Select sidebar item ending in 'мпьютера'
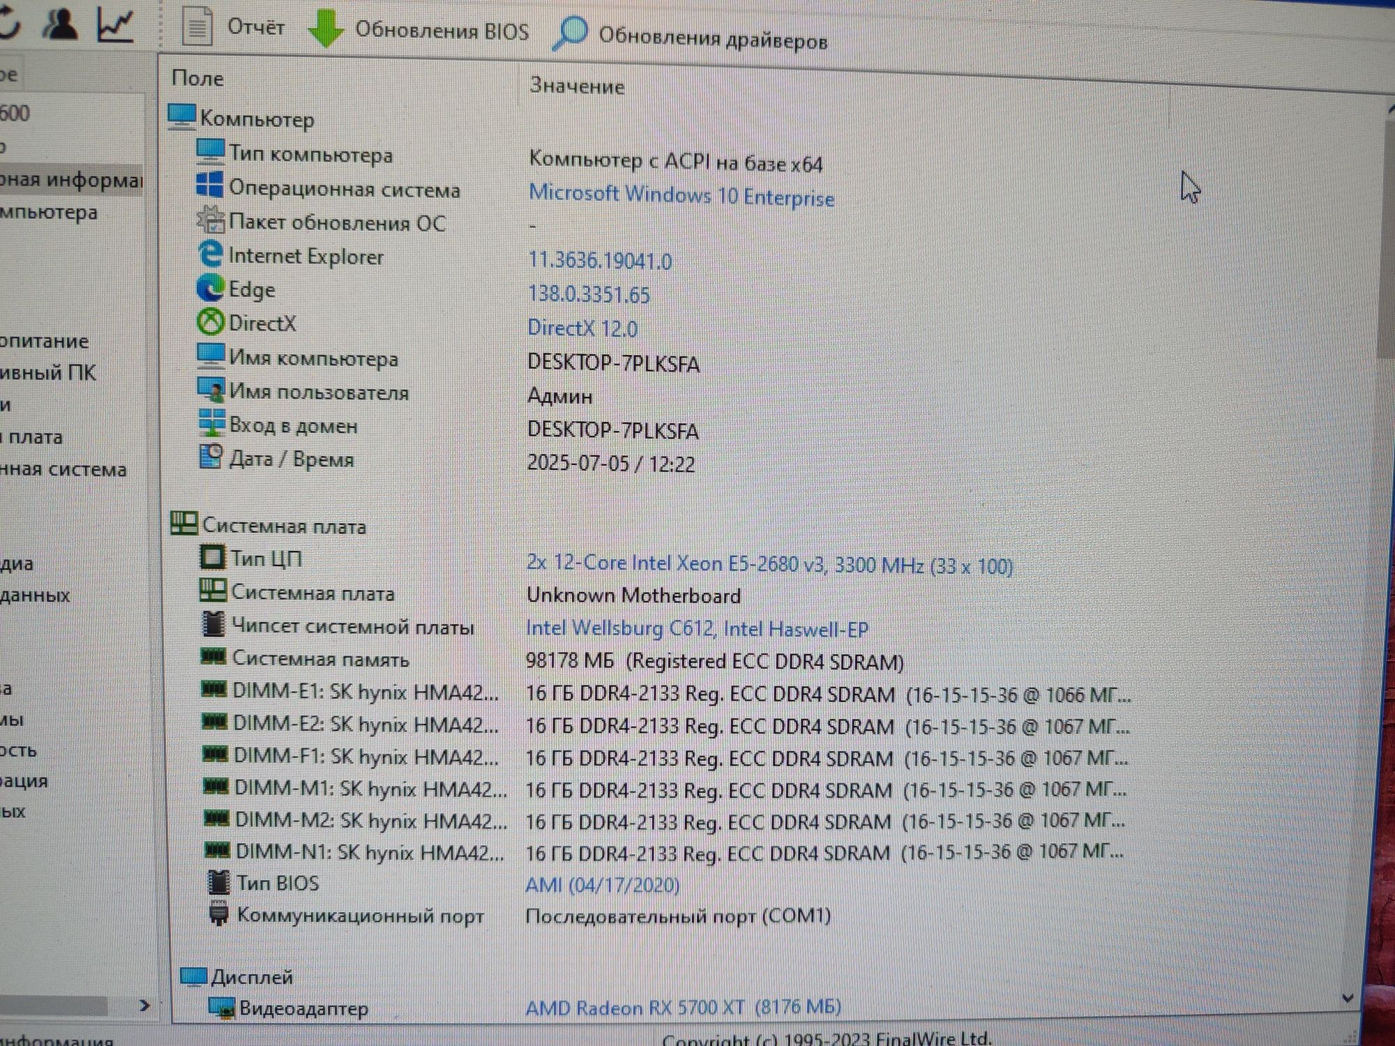This screenshot has width=1395, height=1046. (x=49, y=213)
